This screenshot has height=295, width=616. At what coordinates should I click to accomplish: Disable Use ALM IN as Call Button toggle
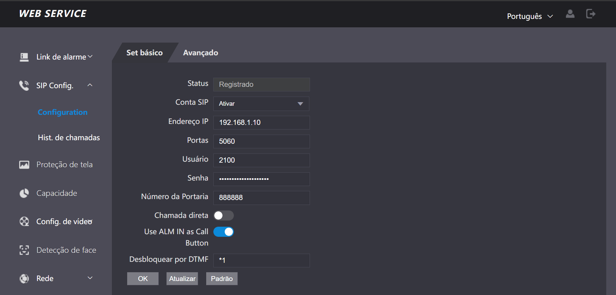tap(223, 232)
